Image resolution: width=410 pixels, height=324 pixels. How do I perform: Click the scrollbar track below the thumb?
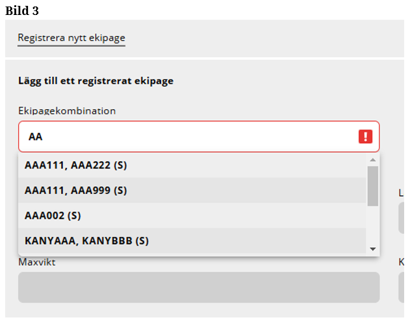coord(372,224)
